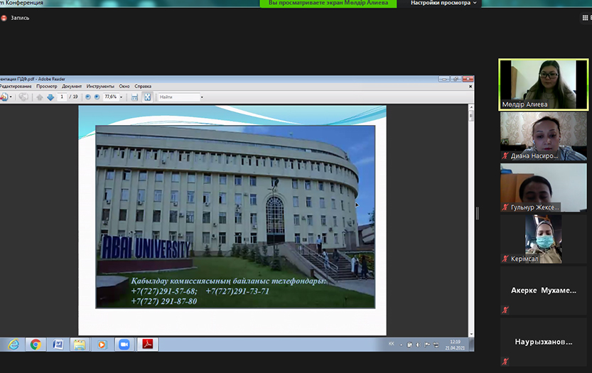Open the zoom percentage dropdown arrow
Viewport: 592px width, 373px height.
point(122,97)
